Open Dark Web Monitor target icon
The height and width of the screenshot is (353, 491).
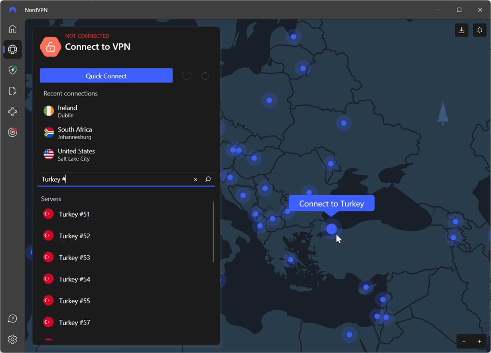12,132
